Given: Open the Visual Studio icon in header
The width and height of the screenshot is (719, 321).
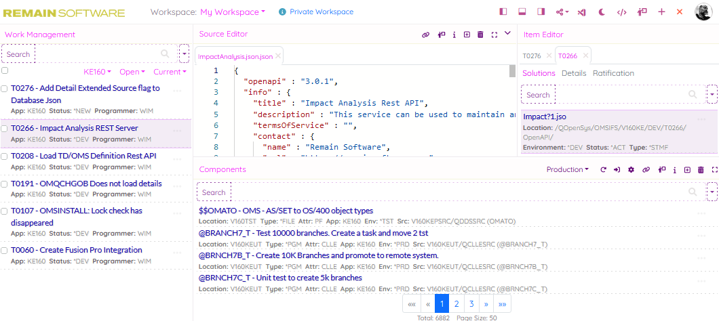Looking at the screenshot, I should (x=581, y=12).
